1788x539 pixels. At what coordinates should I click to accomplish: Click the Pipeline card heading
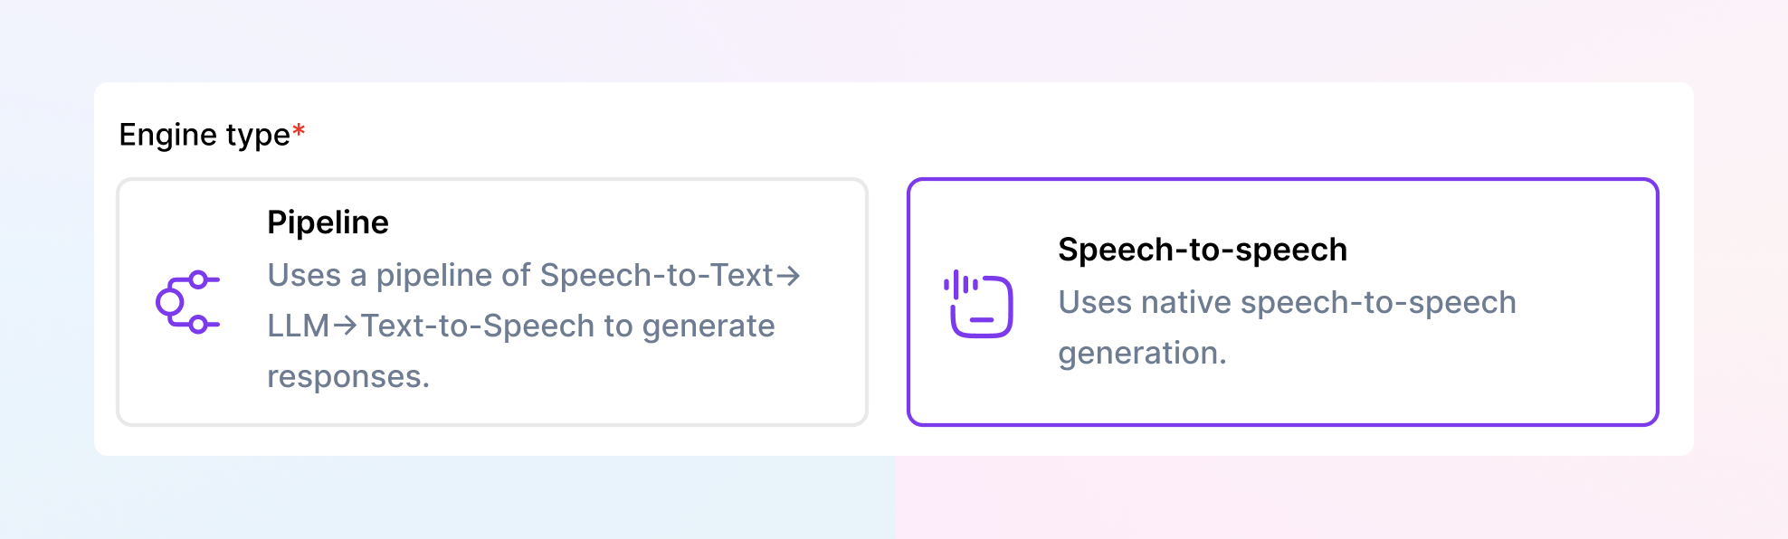[x=328, y=222]
